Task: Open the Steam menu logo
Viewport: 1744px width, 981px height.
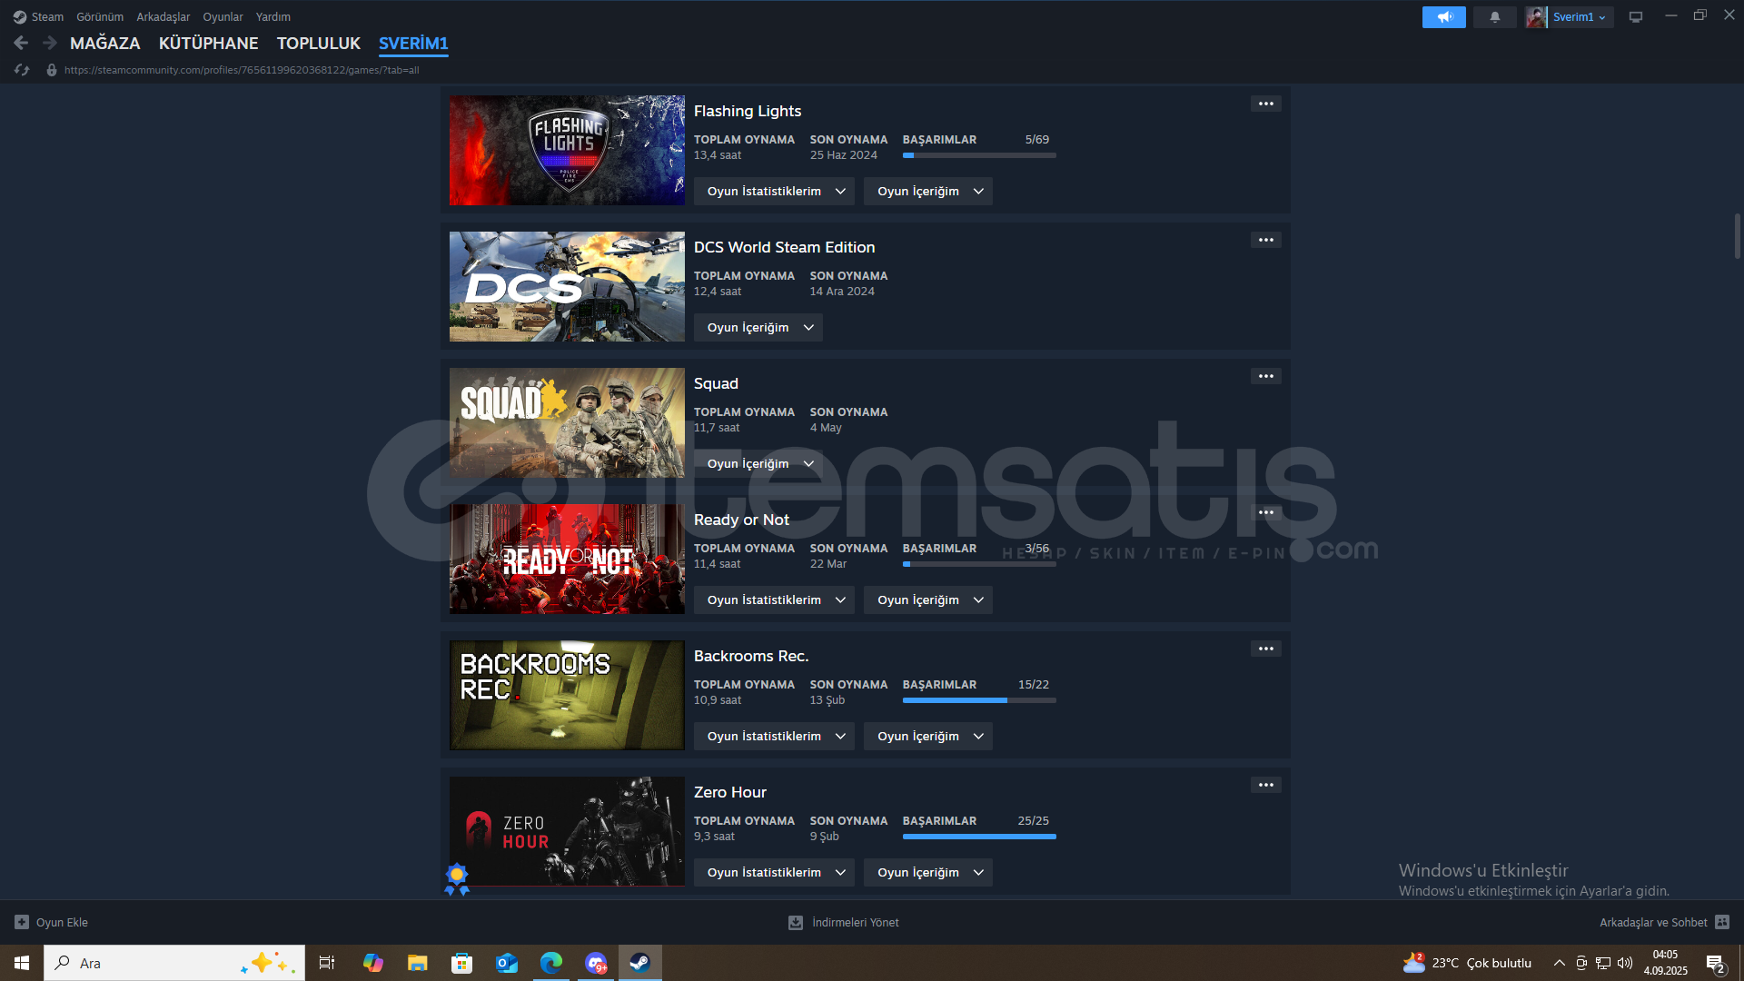Action: [x=20, y=16]
